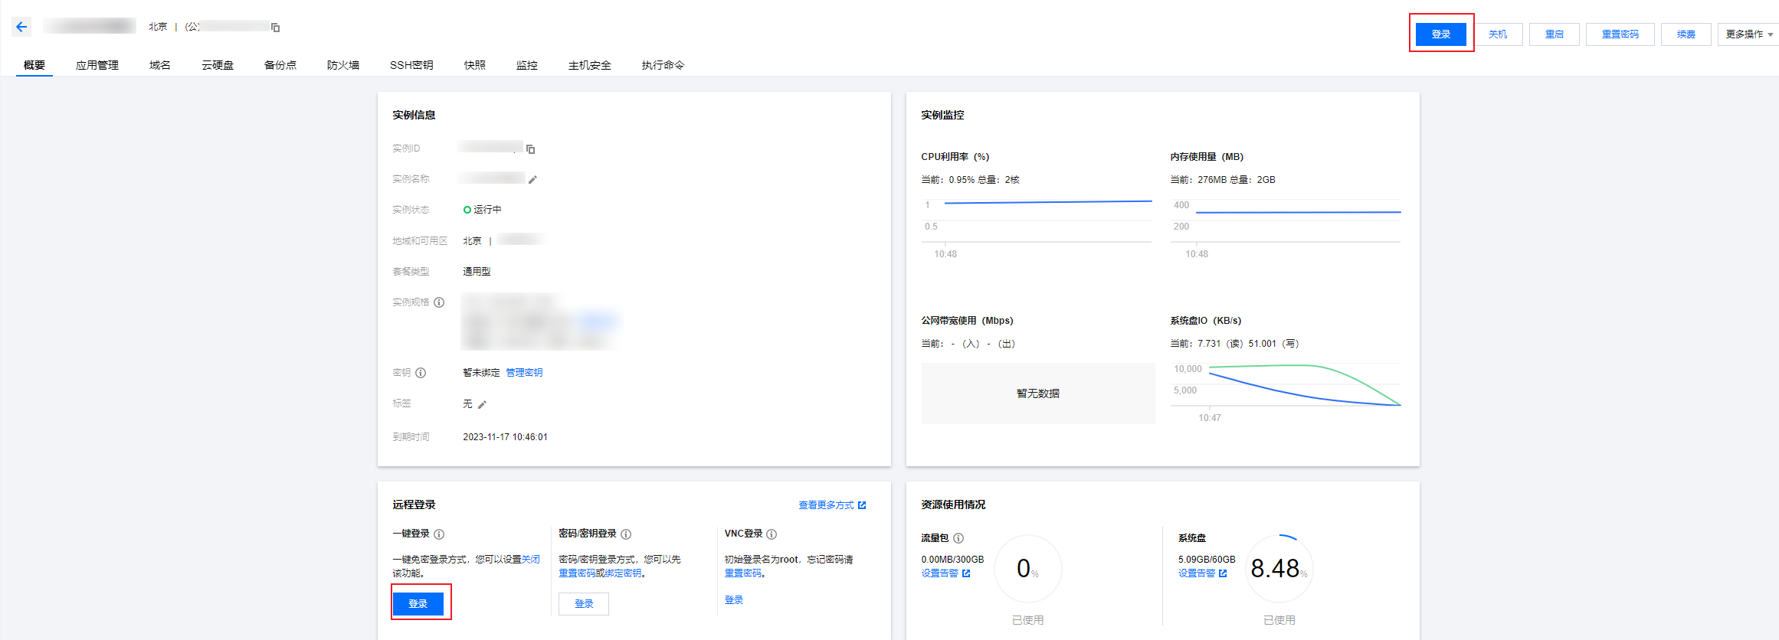This screenshot has width=1779, height=640.
Task: Copy the public IP in header
Action: coord(276,28)
